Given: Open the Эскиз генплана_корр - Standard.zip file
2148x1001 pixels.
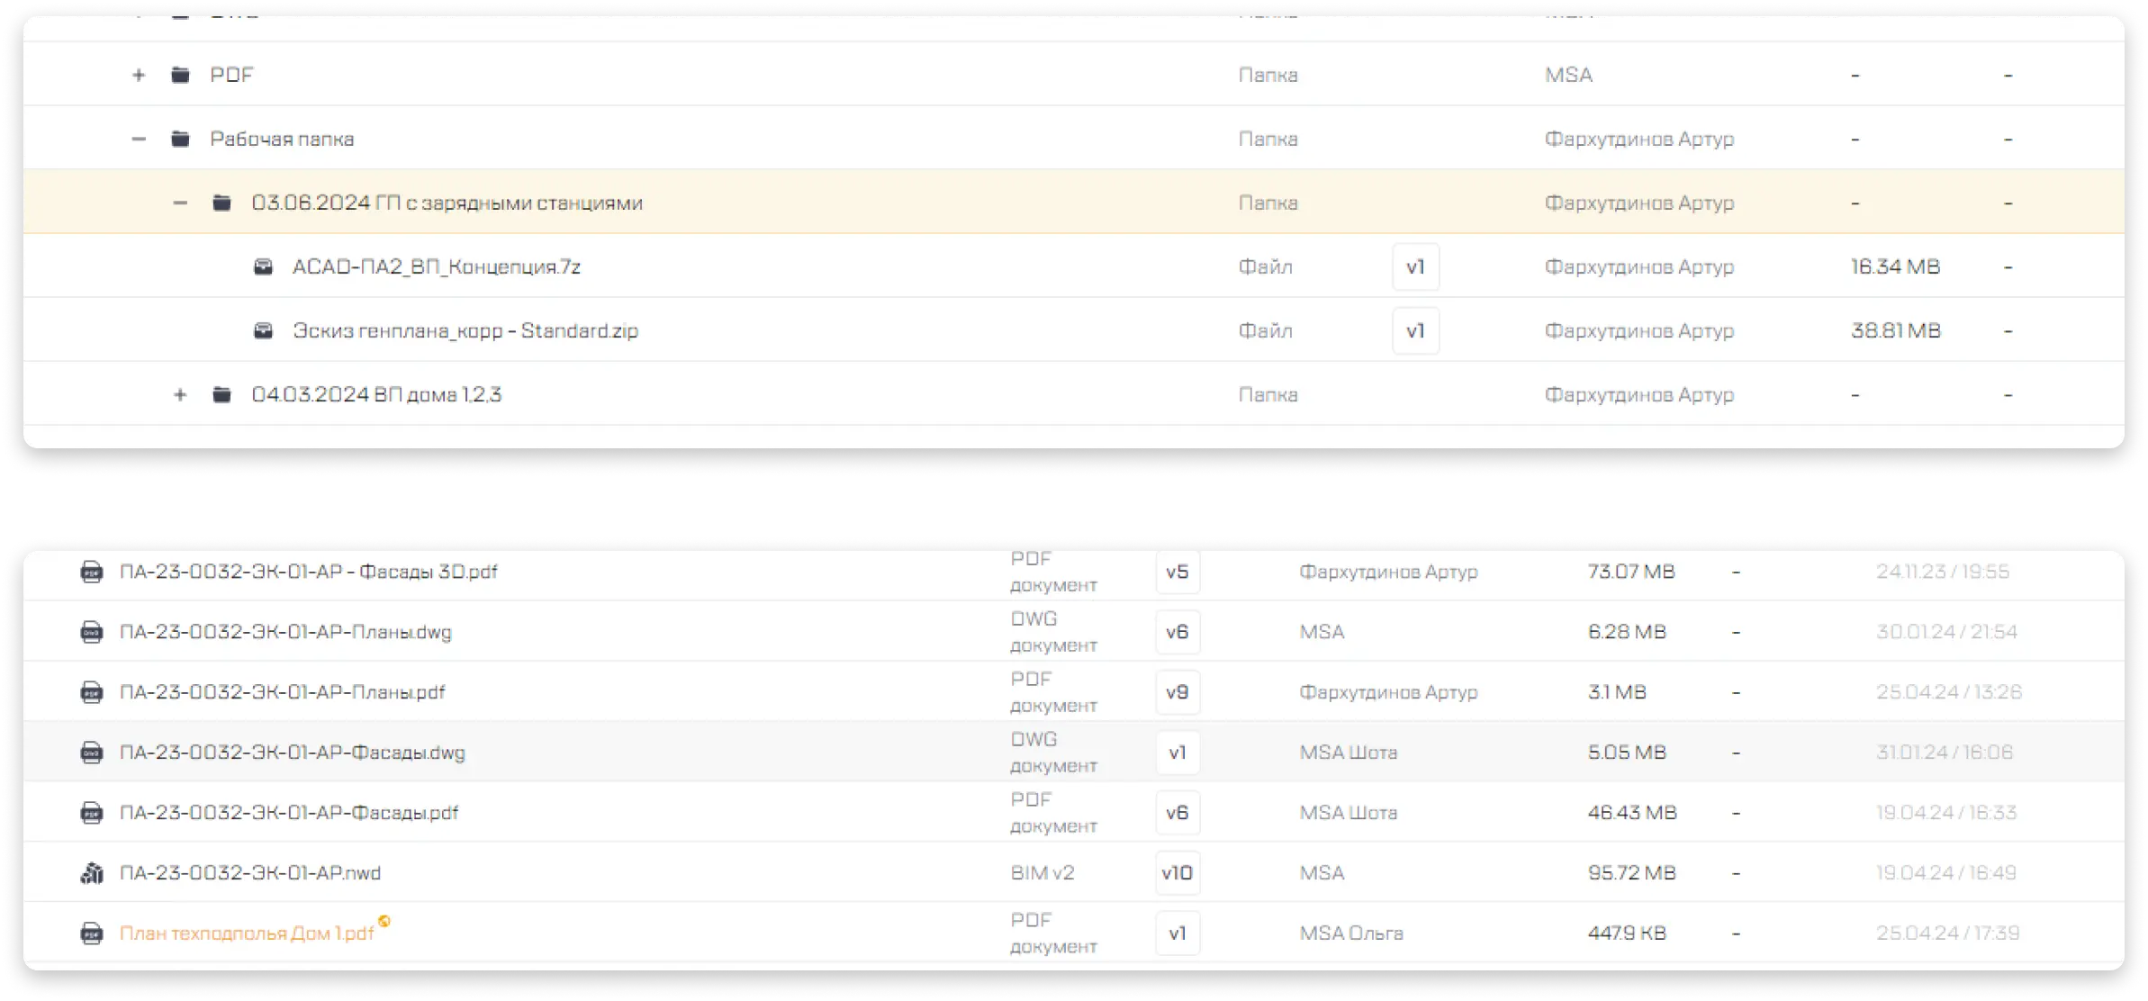Looking at the screenshot, I should [465, 331].
